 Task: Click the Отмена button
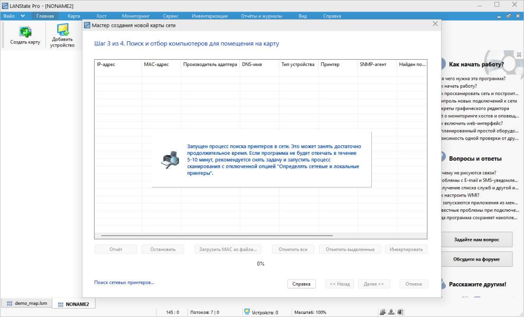coord(414,284)
